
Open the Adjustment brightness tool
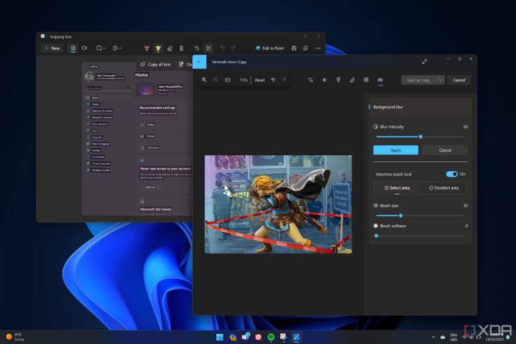coord(325,80)
